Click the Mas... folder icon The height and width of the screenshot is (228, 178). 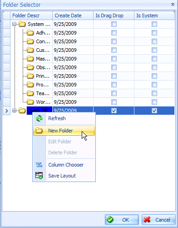[x=30, y=59]
